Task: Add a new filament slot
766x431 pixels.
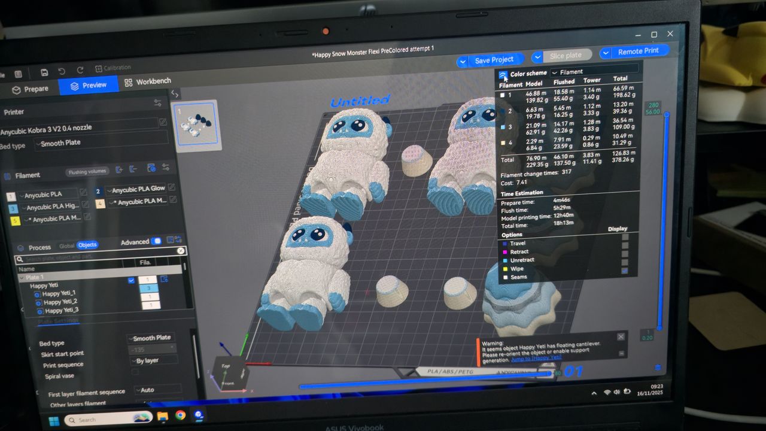Action: click(119, 170)
